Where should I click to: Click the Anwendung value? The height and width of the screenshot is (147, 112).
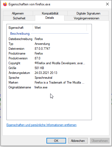(42, 44)
